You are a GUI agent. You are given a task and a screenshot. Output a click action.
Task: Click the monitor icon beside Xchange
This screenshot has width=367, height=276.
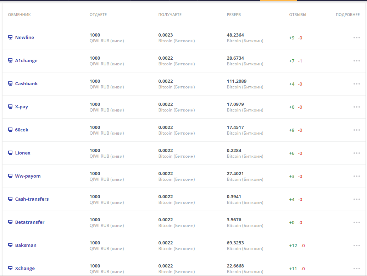(x=10, y=268)
